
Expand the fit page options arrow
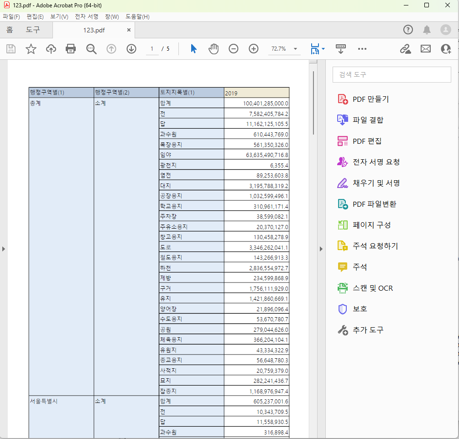click(x=323, y=49)
